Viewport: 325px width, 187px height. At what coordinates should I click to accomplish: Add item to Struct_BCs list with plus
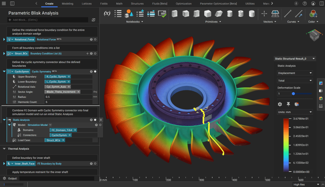tap(87, 53)
